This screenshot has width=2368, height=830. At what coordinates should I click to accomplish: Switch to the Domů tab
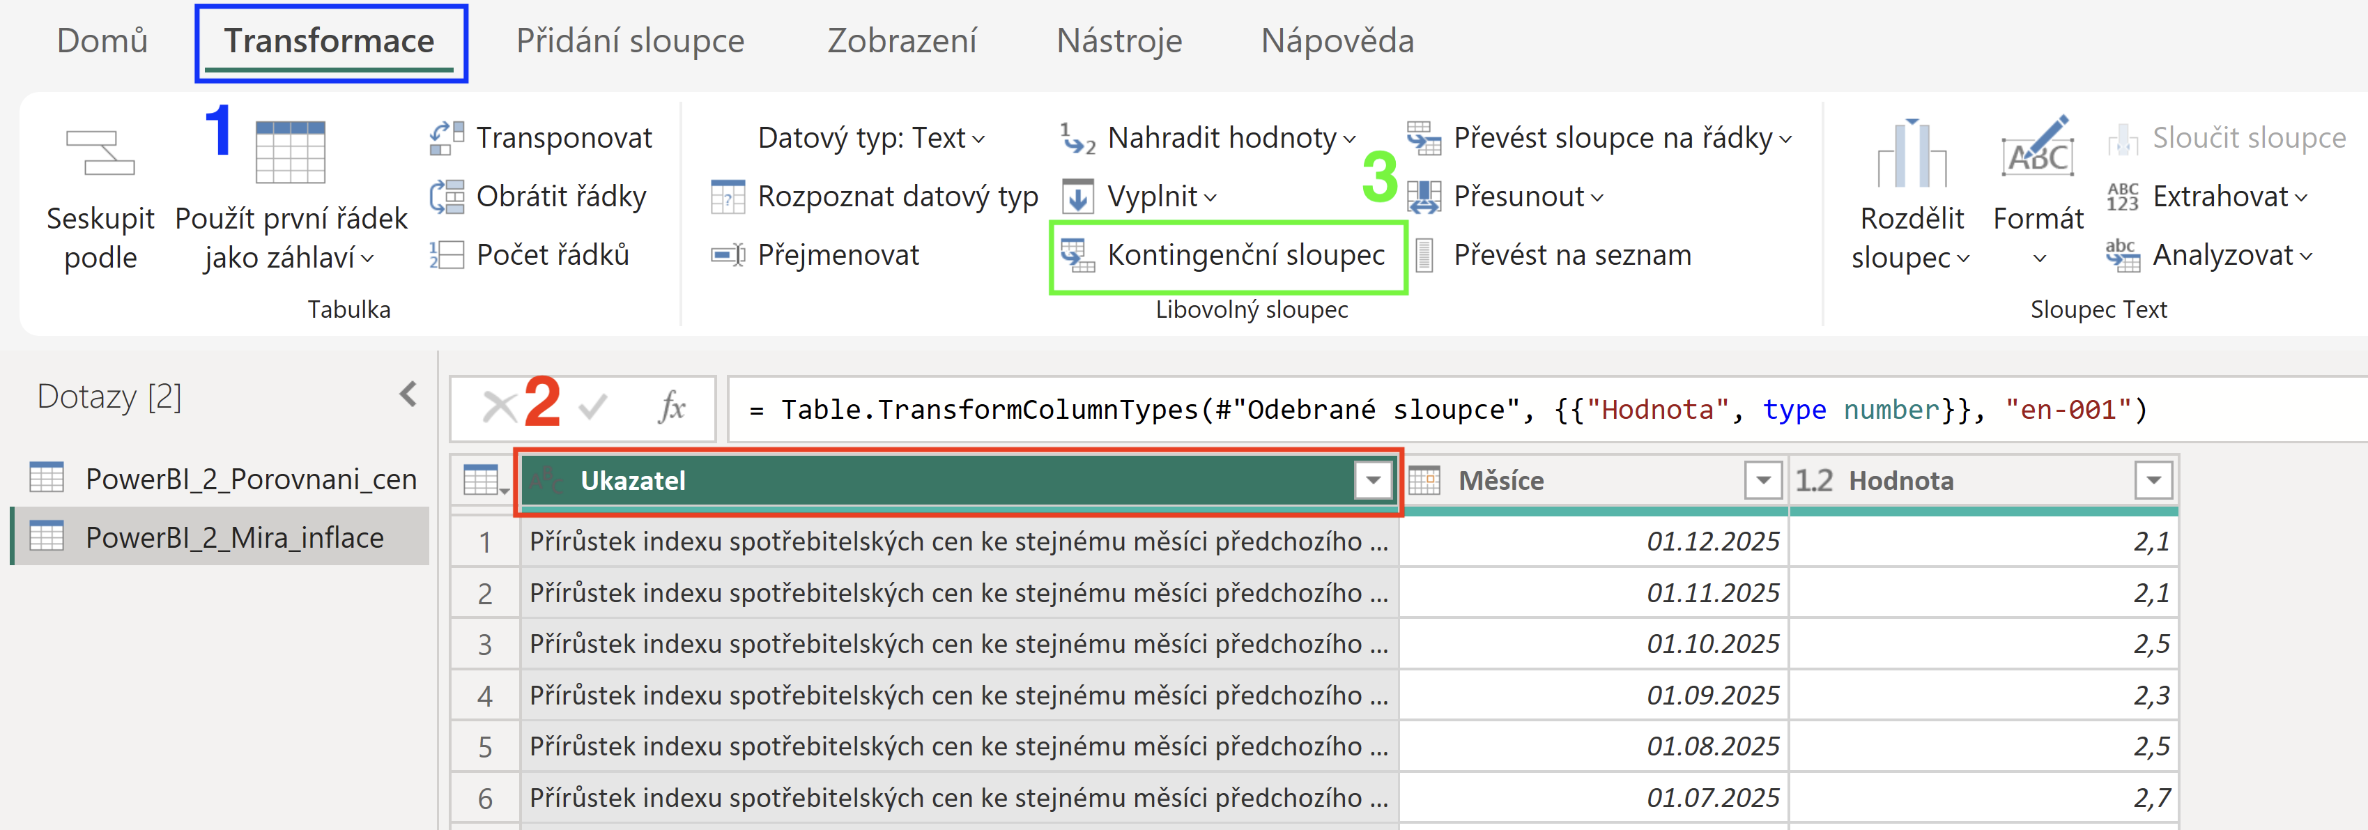102,40
